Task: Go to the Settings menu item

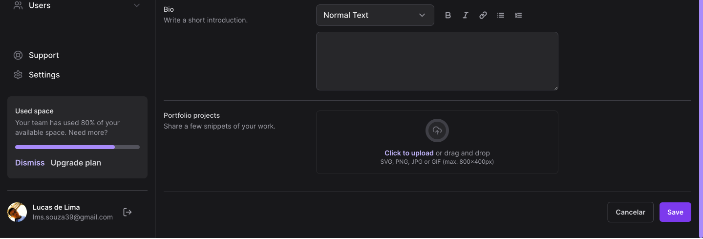Action: (x=44, y=75)
